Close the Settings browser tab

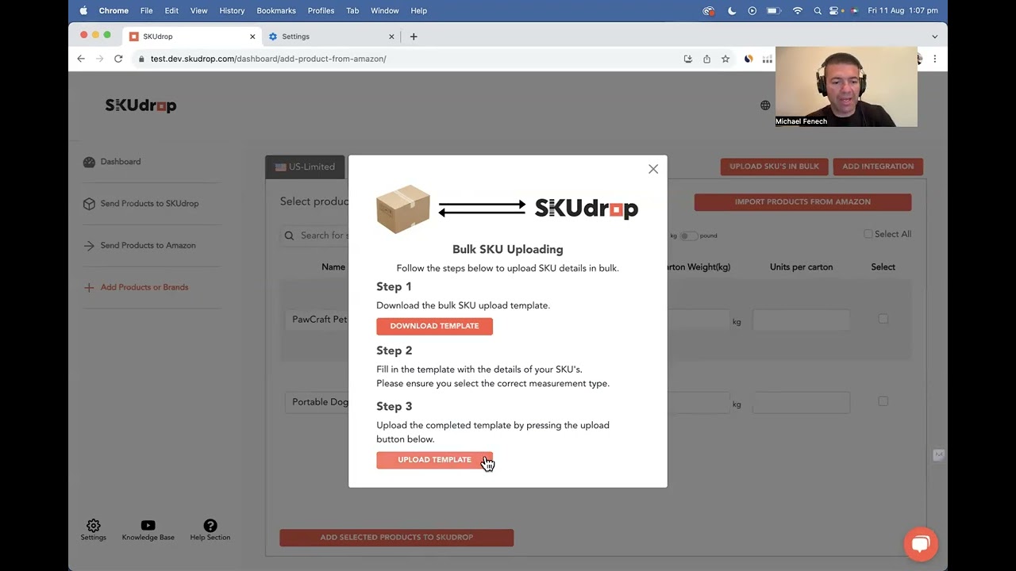391,36
